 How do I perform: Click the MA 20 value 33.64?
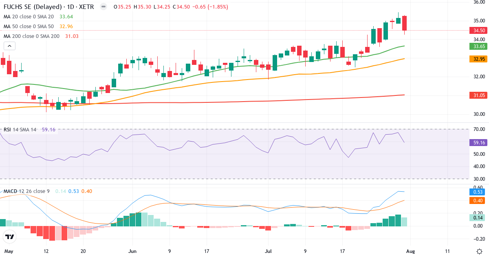[x=66, y=17]
